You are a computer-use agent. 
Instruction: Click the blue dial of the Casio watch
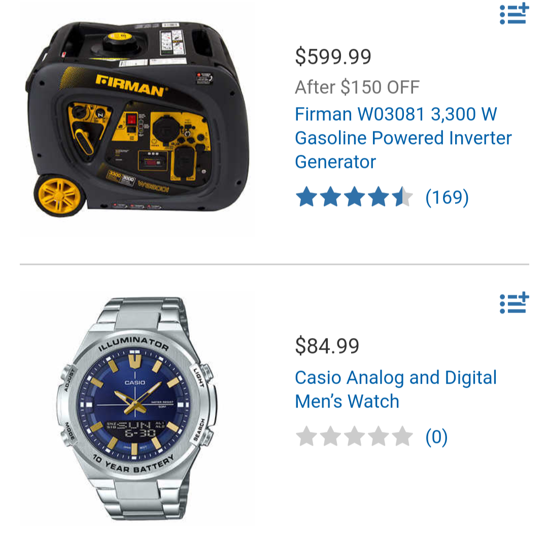[135, 404]
